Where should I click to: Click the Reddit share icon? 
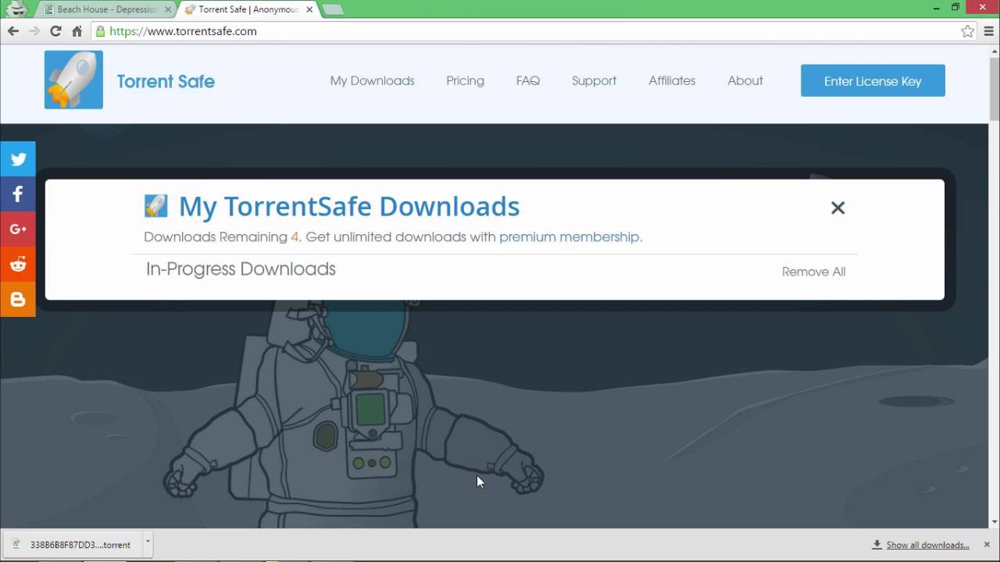pyautogui.click(x=18, y=265)
